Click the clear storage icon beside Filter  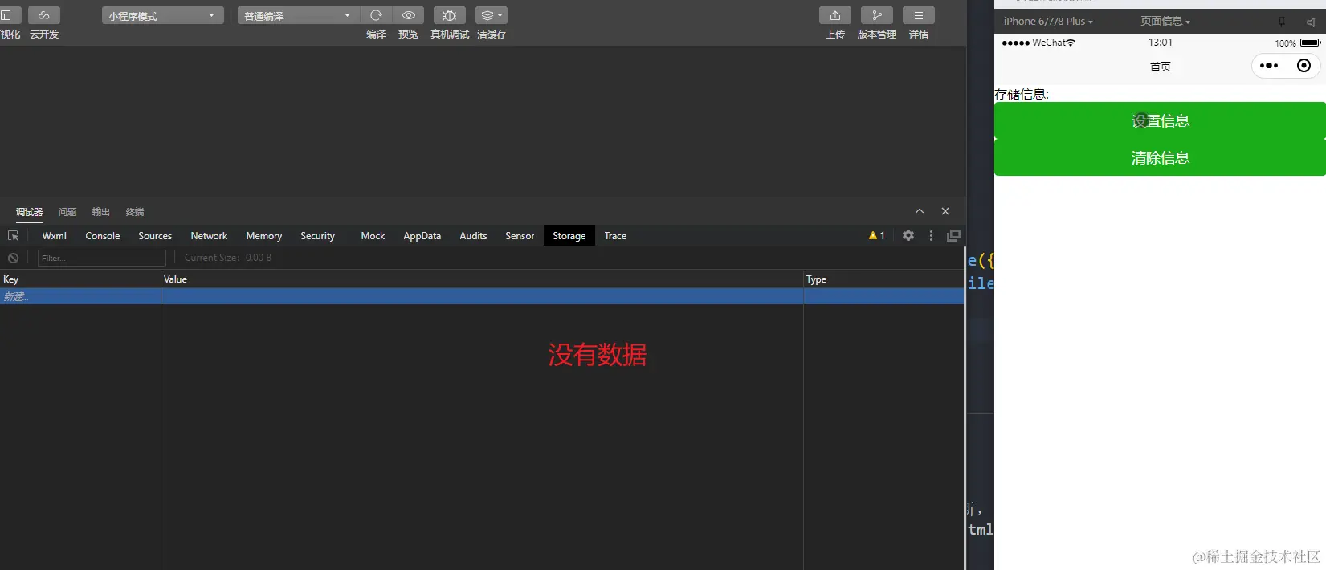point(13,258)
